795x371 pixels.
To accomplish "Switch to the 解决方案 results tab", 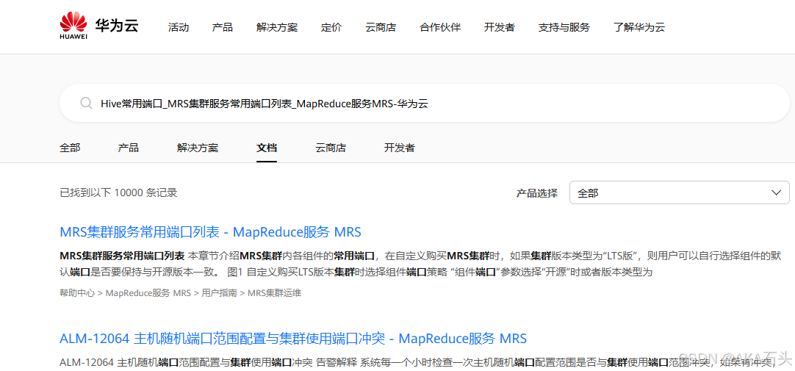I will pos(198,148).
